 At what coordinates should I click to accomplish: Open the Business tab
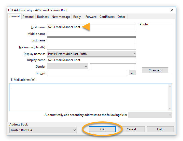coord(43,17)
